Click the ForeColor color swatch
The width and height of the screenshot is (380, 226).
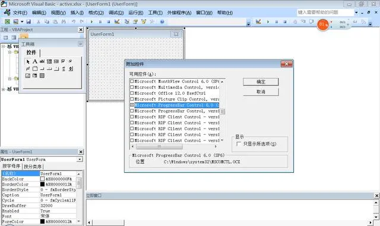[42, 221]
